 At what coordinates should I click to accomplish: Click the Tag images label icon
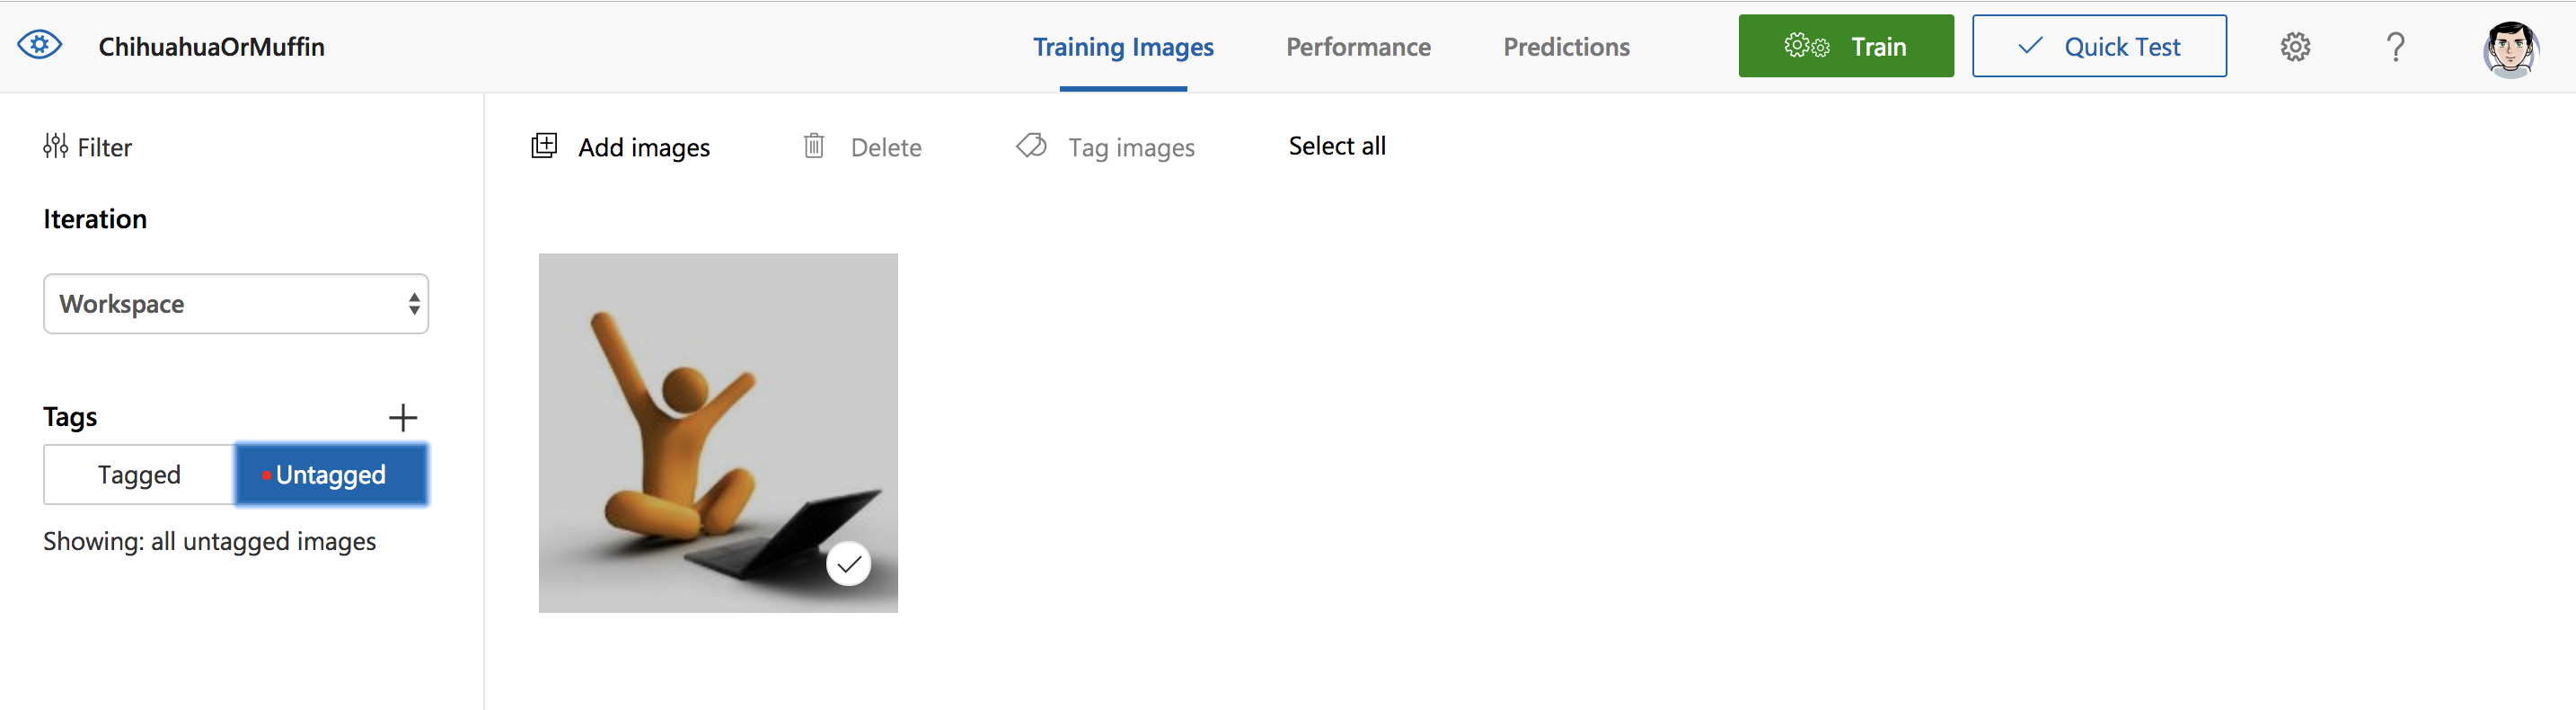(1031, 146)
